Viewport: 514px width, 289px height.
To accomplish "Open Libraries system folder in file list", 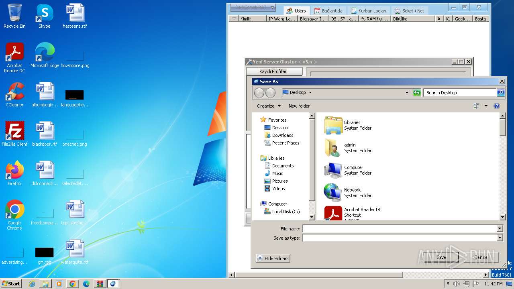I will (349, 125).
